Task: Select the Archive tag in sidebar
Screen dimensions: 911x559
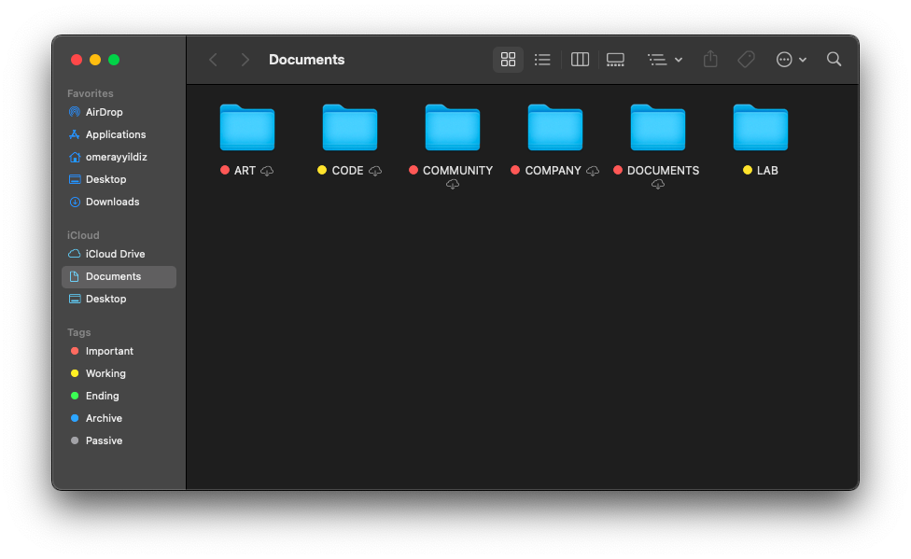Action: point(119,418)
